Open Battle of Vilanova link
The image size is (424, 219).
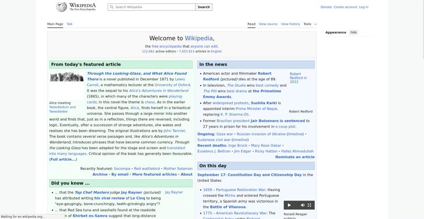[x=228, y=207]
